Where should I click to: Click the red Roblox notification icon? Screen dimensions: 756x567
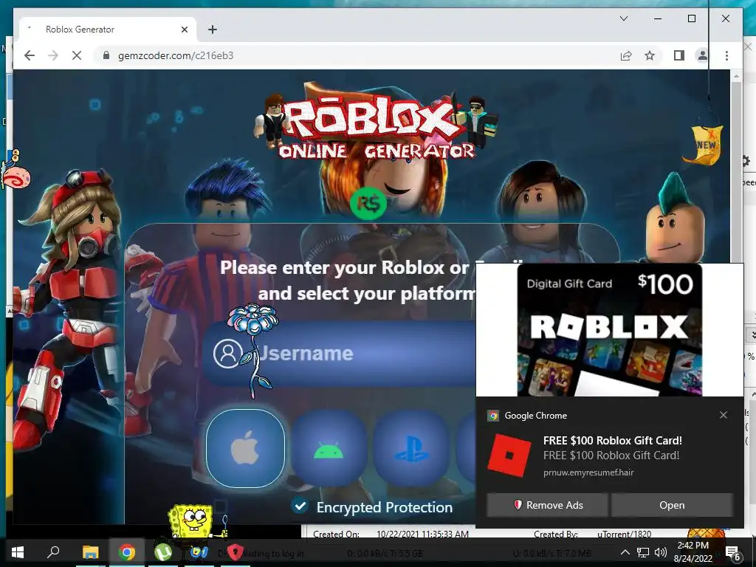[x=509, y=455]
